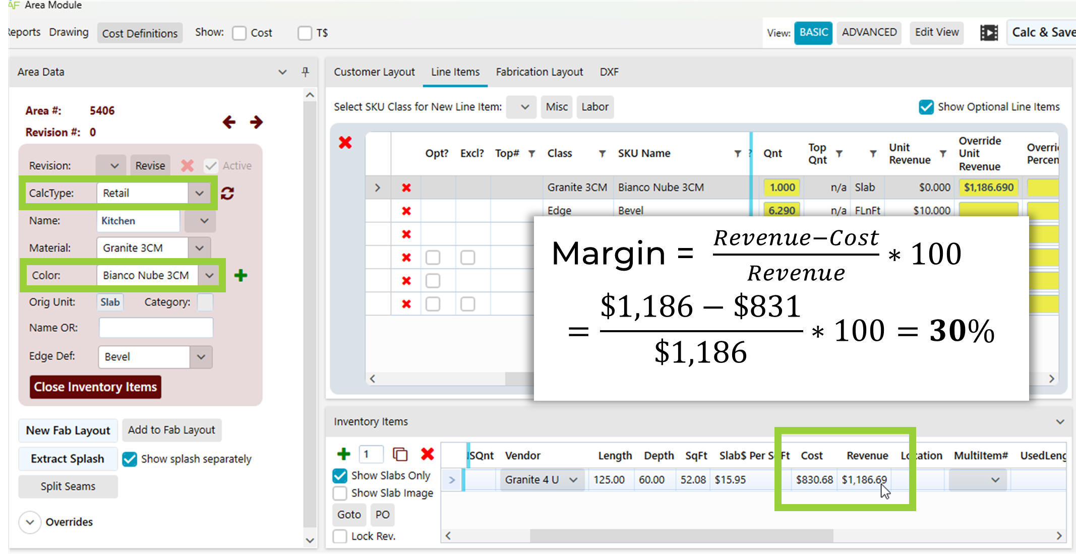
Task: Click the previous area left arrow
Action: pos(229,122)
